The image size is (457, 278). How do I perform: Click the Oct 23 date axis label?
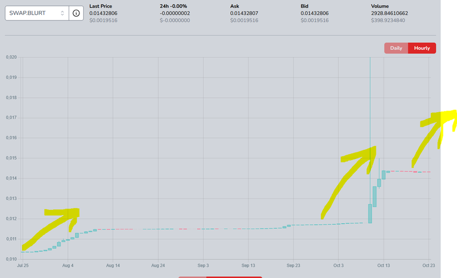(428, 266)
